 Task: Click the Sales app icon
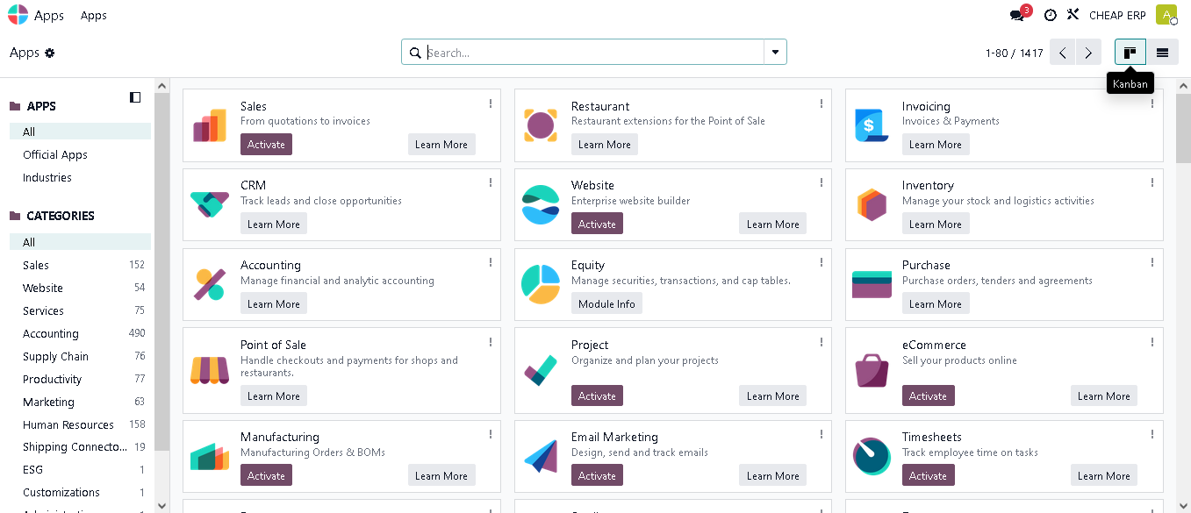point(209,126)
